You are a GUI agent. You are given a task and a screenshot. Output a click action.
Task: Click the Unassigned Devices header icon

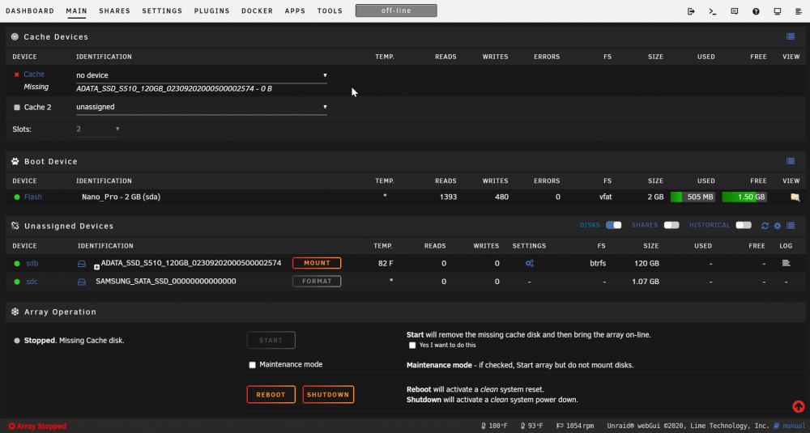tap(15, 226)
